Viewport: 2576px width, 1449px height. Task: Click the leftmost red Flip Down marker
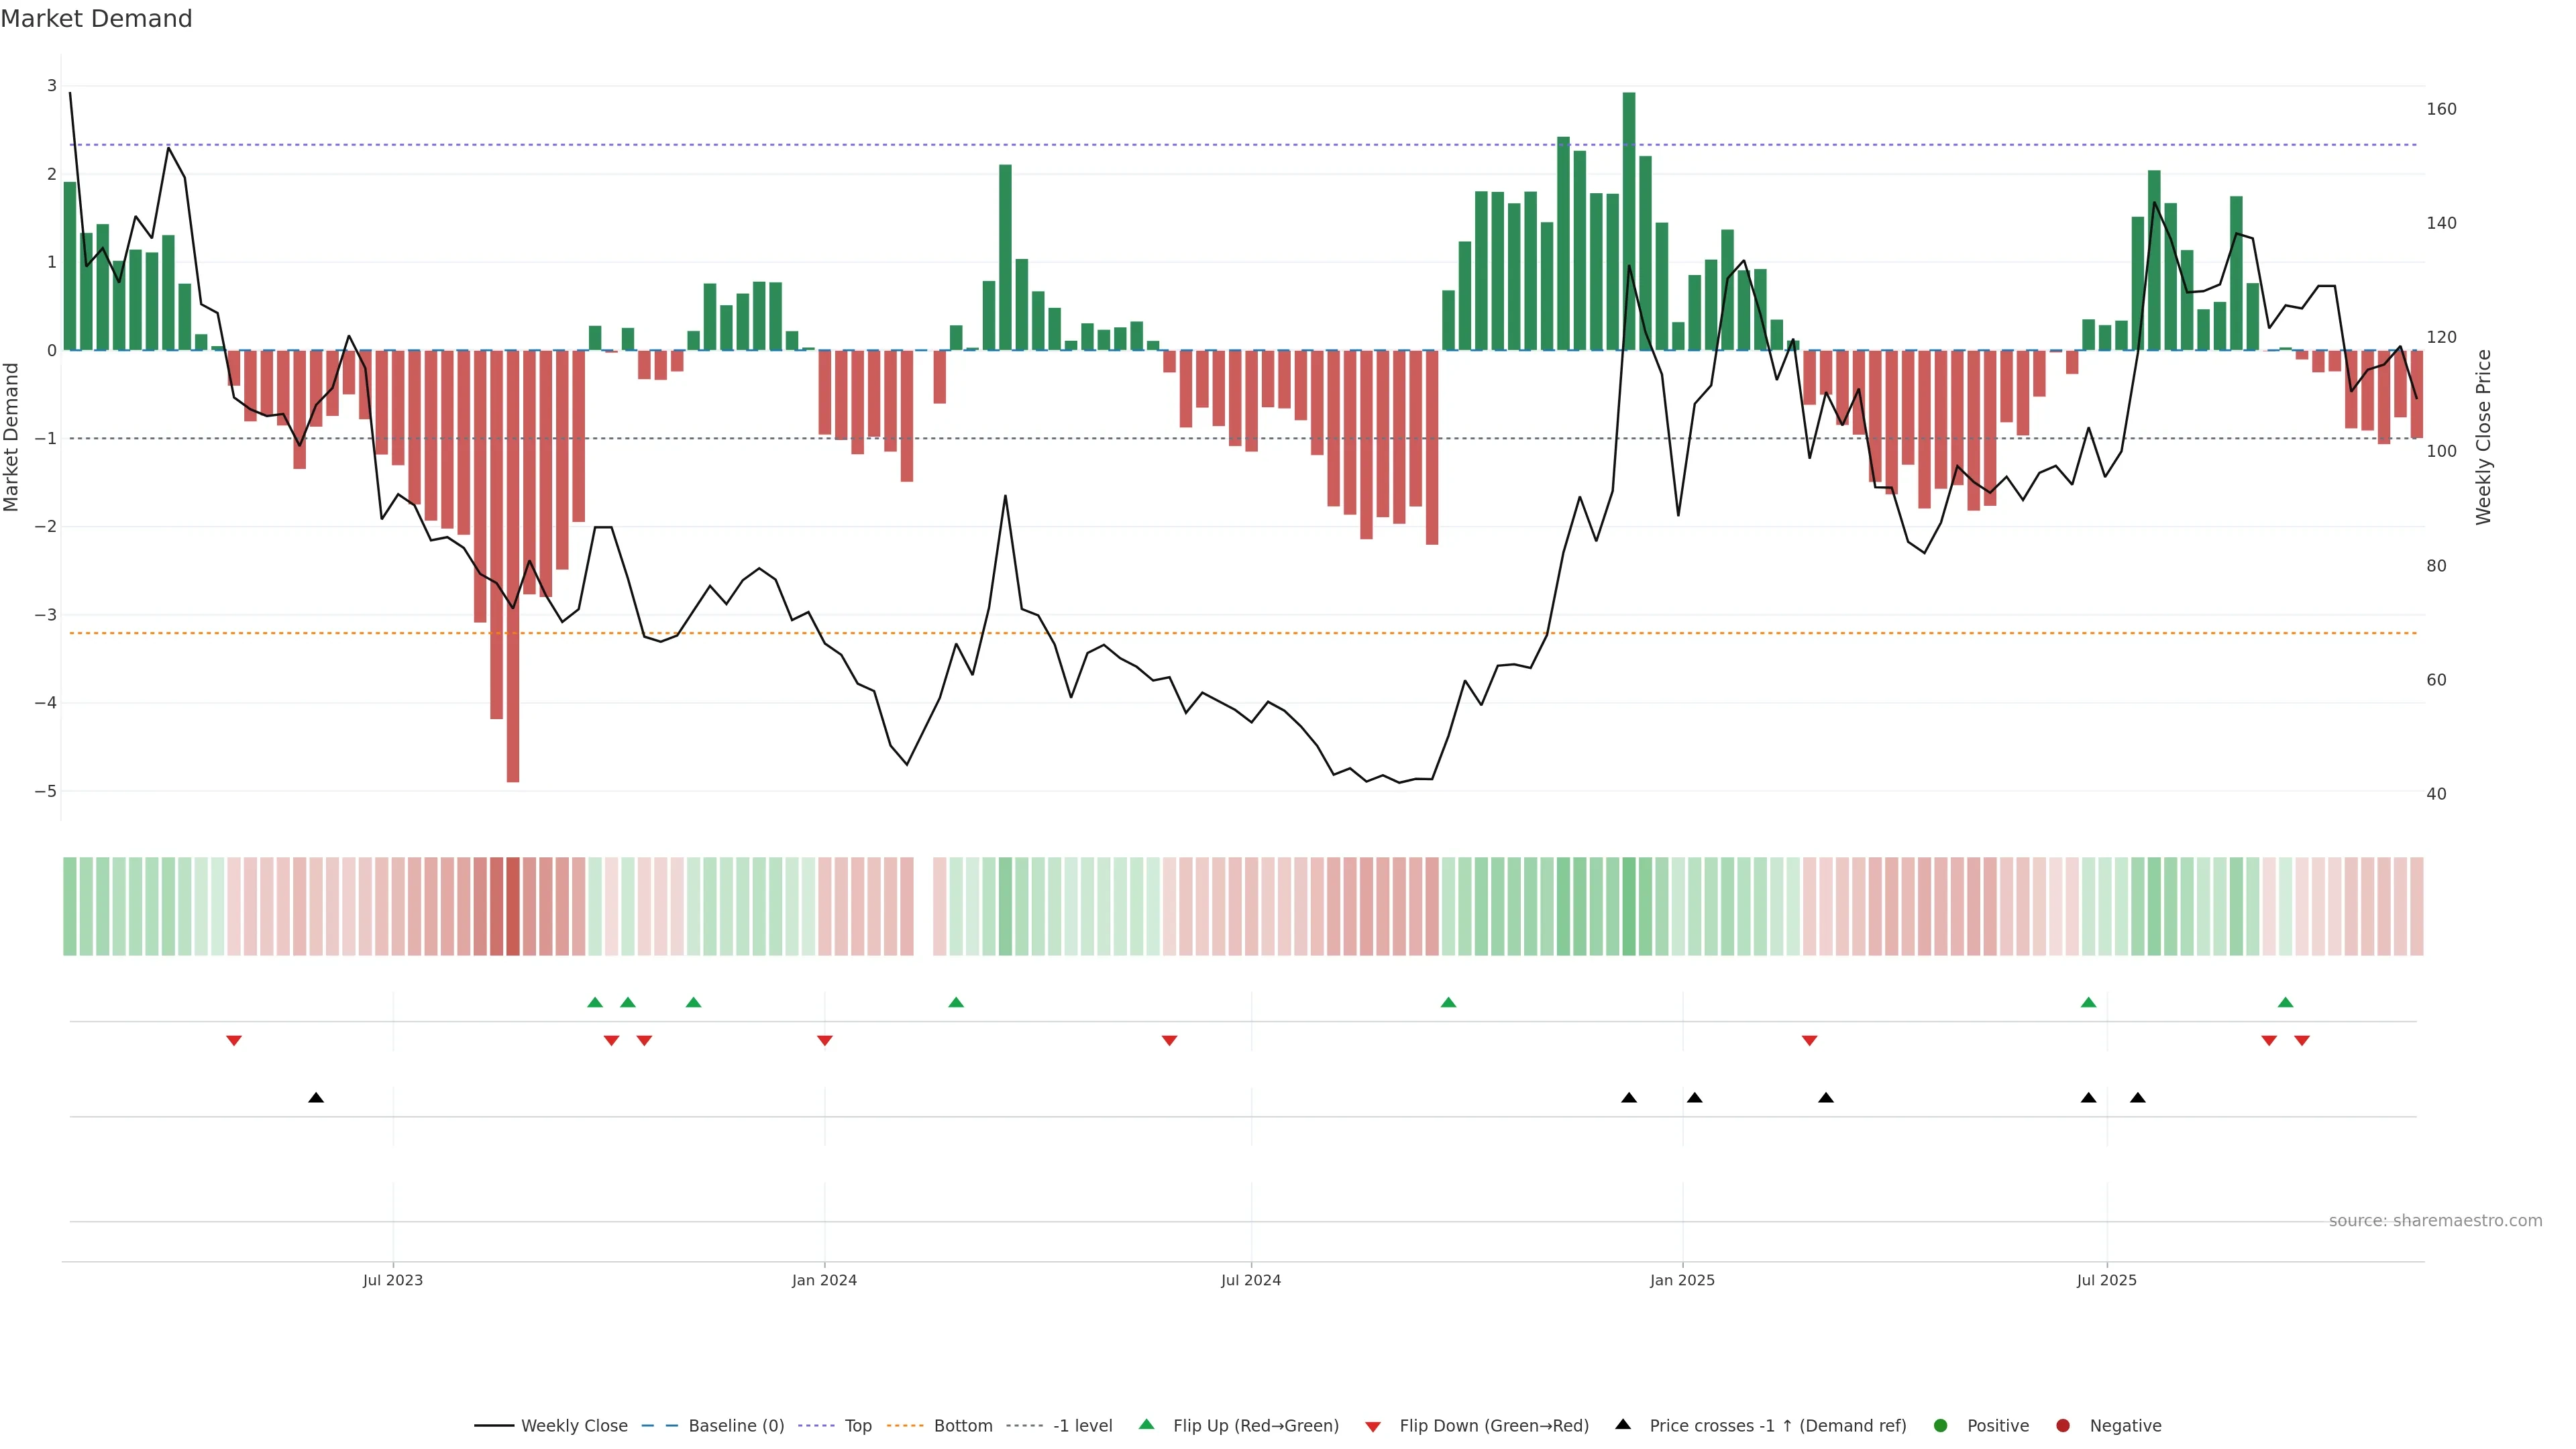234,1041
